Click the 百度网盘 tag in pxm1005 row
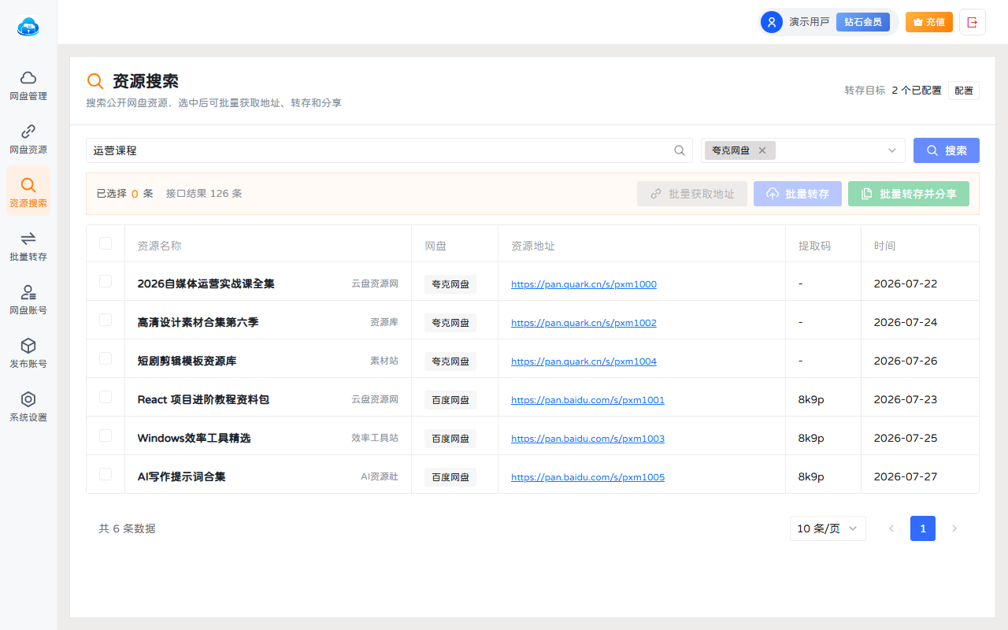Viewport: 1008px width, 630px height. point(450,477)
